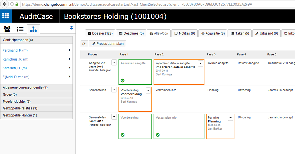Toggle the sidebar pin icon

tap(71, 28)
